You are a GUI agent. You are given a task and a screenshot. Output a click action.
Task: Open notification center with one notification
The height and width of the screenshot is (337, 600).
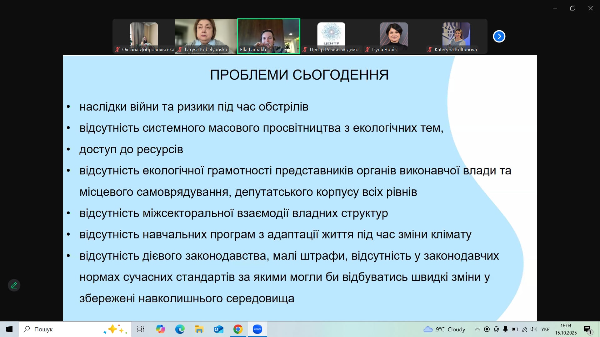(588, 330)
